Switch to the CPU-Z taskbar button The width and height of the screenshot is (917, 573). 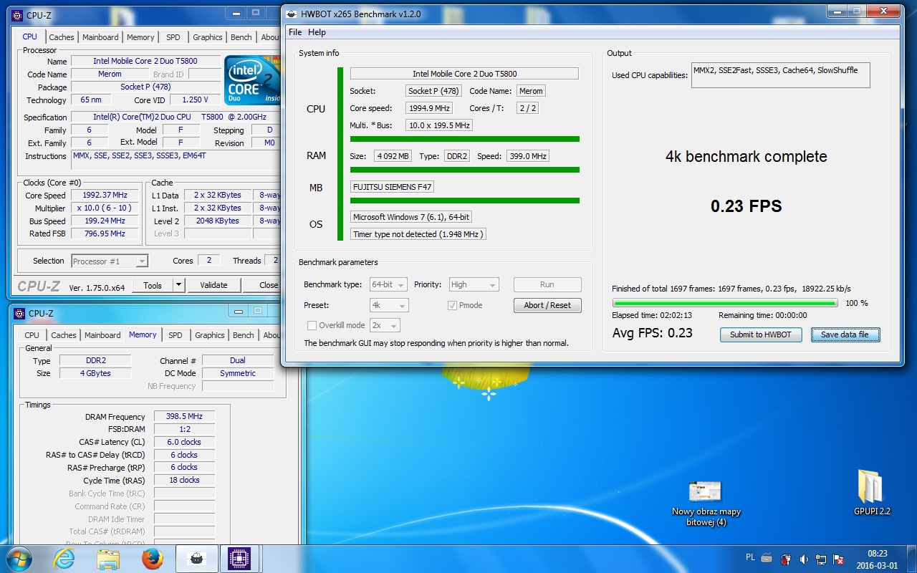click(x=240, y=559)
